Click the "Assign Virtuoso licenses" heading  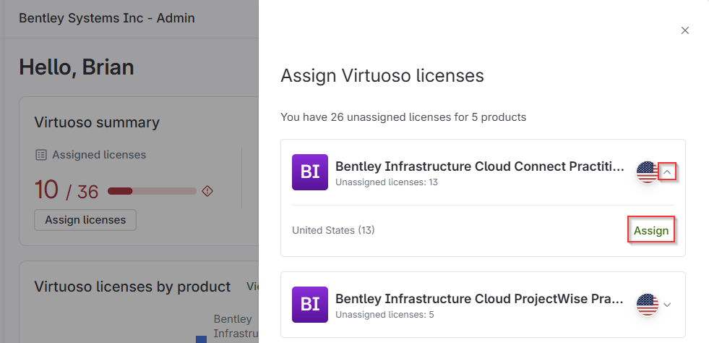pyautogui.click(x=382, y=75)
